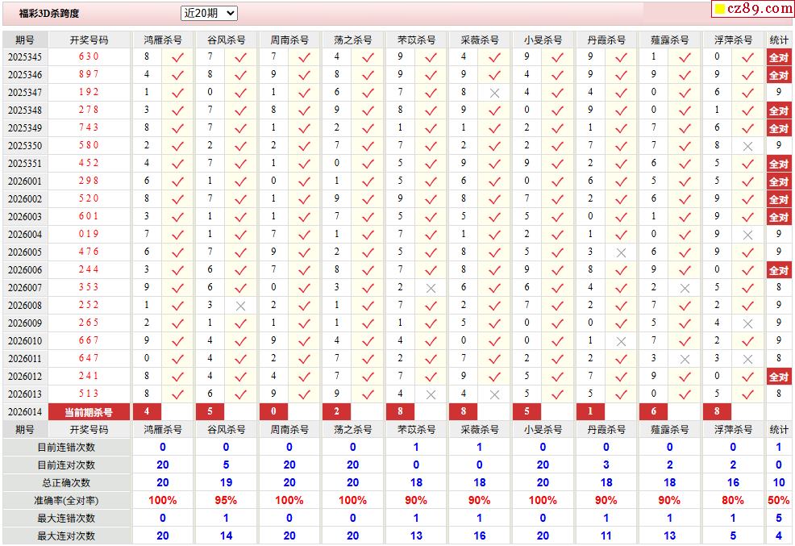The image size is (795, 546).
Task: Click the winning number 630 in row 2025345
Action: click(89, 57)
